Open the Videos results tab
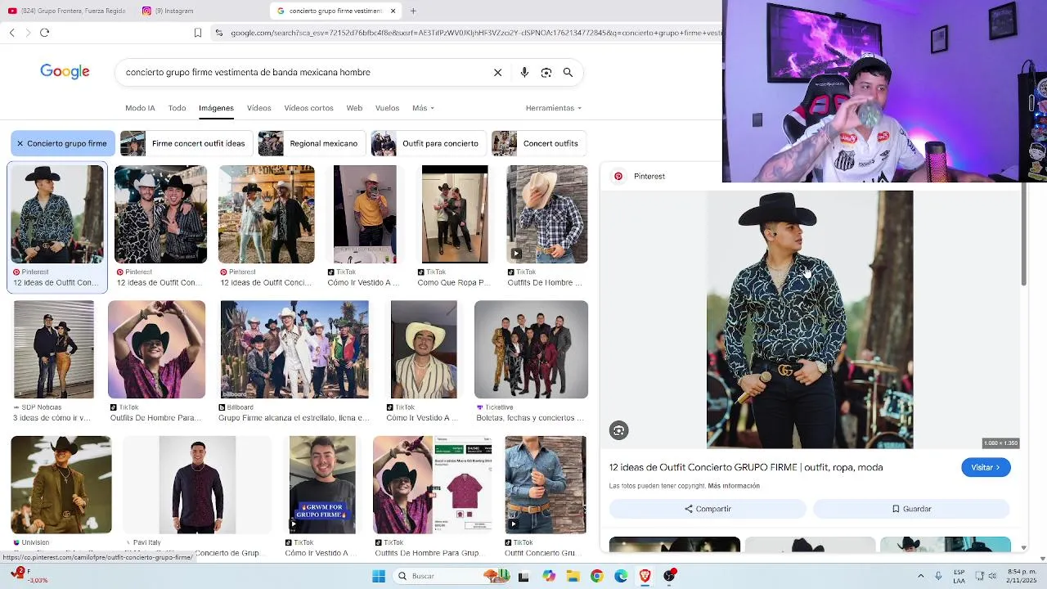Viewport: 1047px width, 589px height. (258, 108)
